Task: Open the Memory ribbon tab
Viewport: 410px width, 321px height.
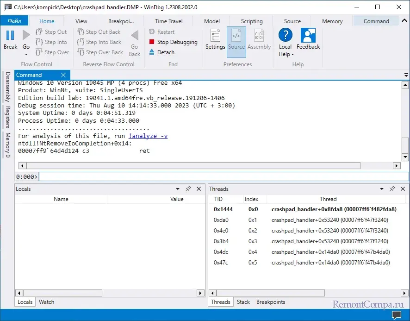Action: pos(332,21)
